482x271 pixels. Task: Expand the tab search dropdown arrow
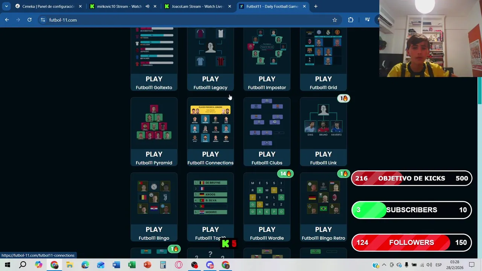click(6, 6)
